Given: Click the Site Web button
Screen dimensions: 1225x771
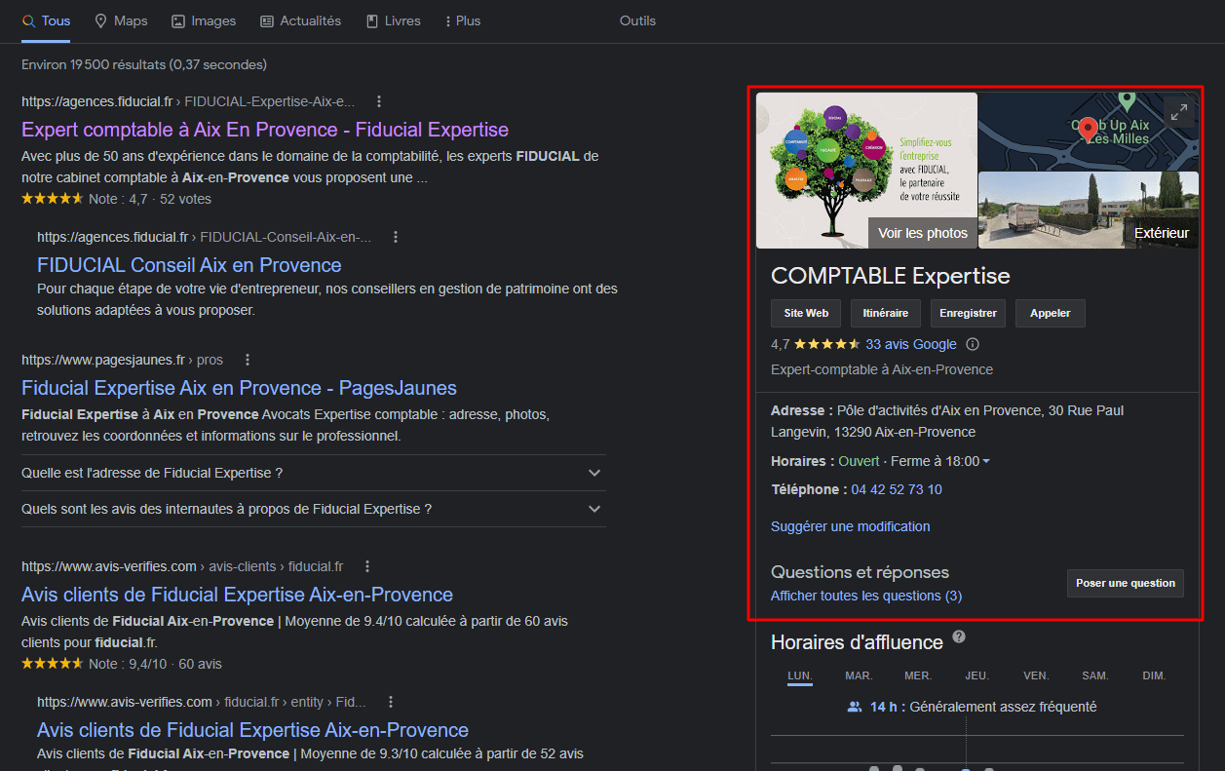Looking at the screenshot, I should [x=805, y=313].
